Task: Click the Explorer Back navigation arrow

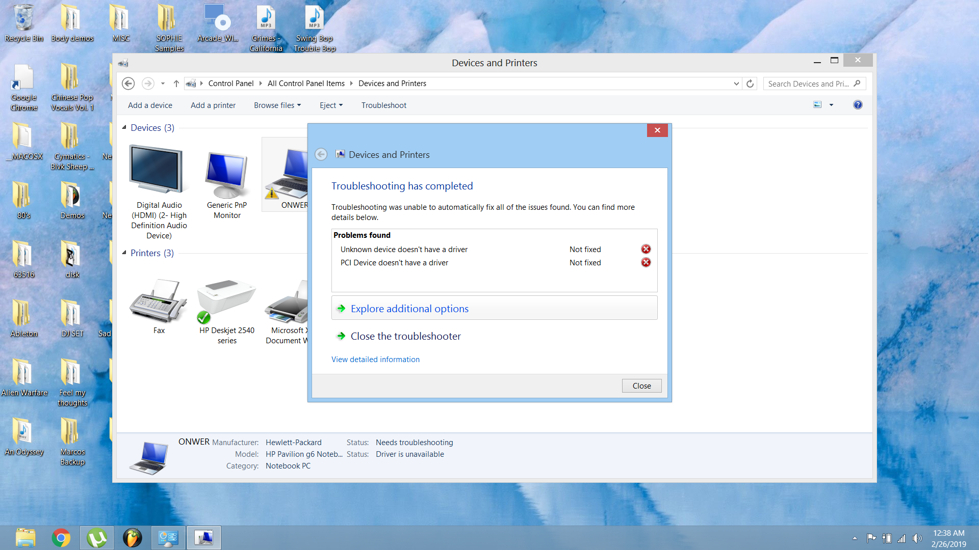Action: click(128, 84)
